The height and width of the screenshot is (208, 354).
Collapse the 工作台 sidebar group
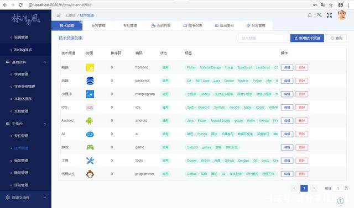tap(45, 124)
